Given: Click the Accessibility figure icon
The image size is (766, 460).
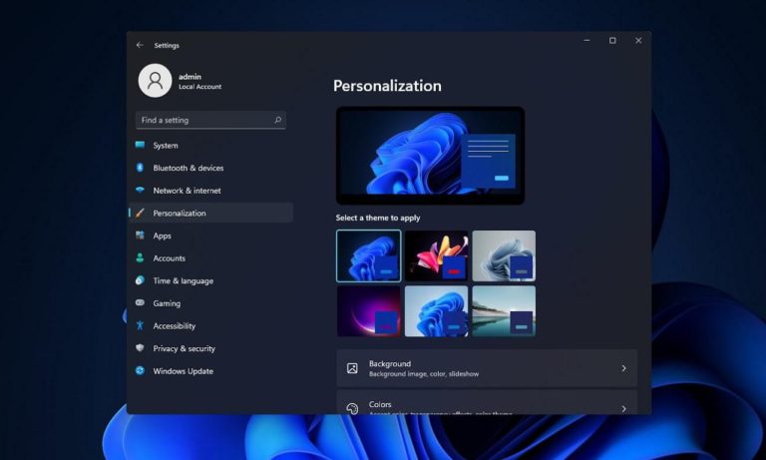Looking at the screenshot, I should [140, 325].
